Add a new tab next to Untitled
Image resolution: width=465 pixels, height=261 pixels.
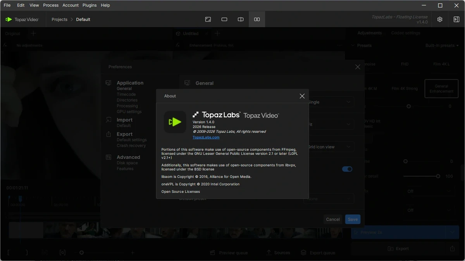(x=217, y=34)
